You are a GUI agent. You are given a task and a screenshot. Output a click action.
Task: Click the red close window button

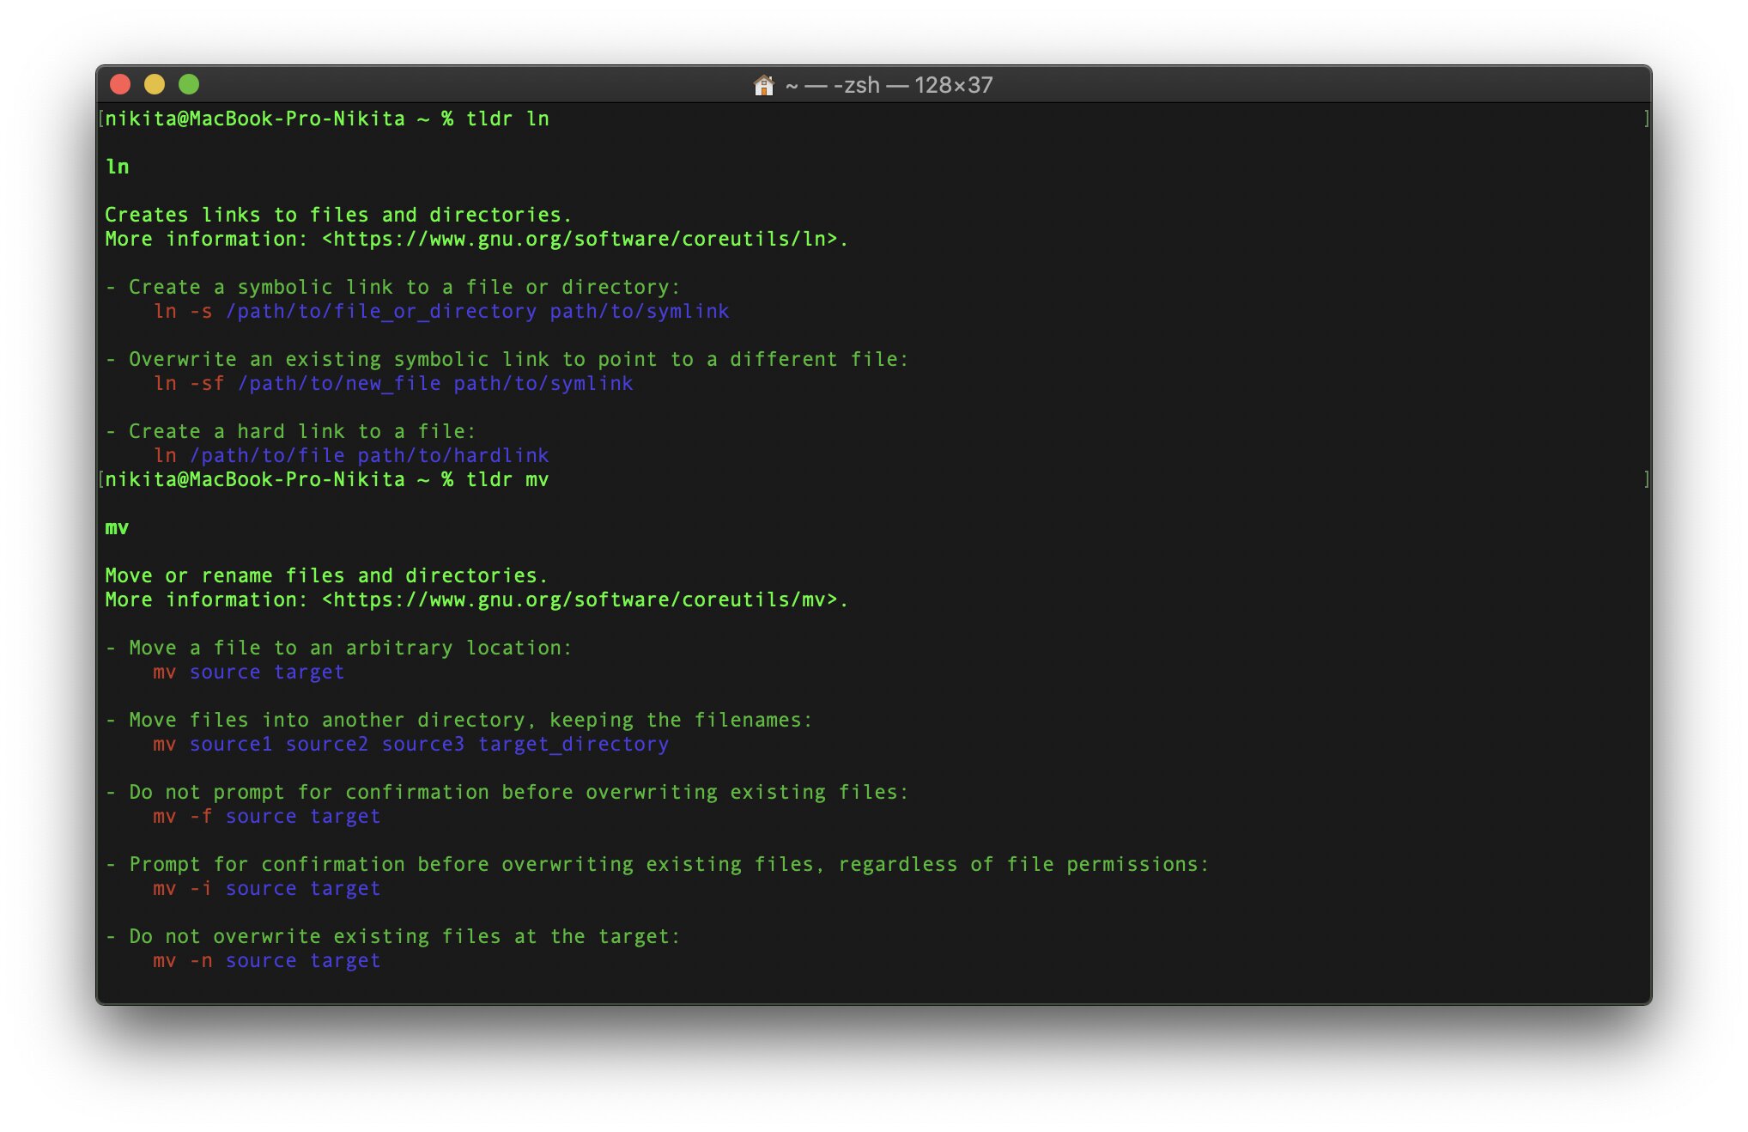[120, 84]
